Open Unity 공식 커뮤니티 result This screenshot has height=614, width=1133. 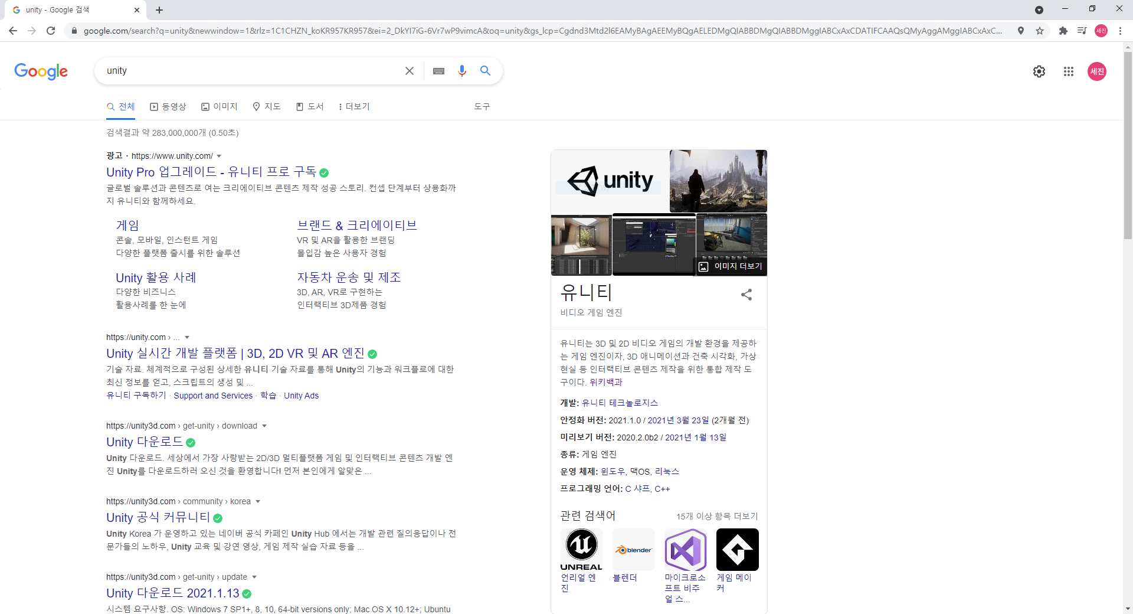158,518
